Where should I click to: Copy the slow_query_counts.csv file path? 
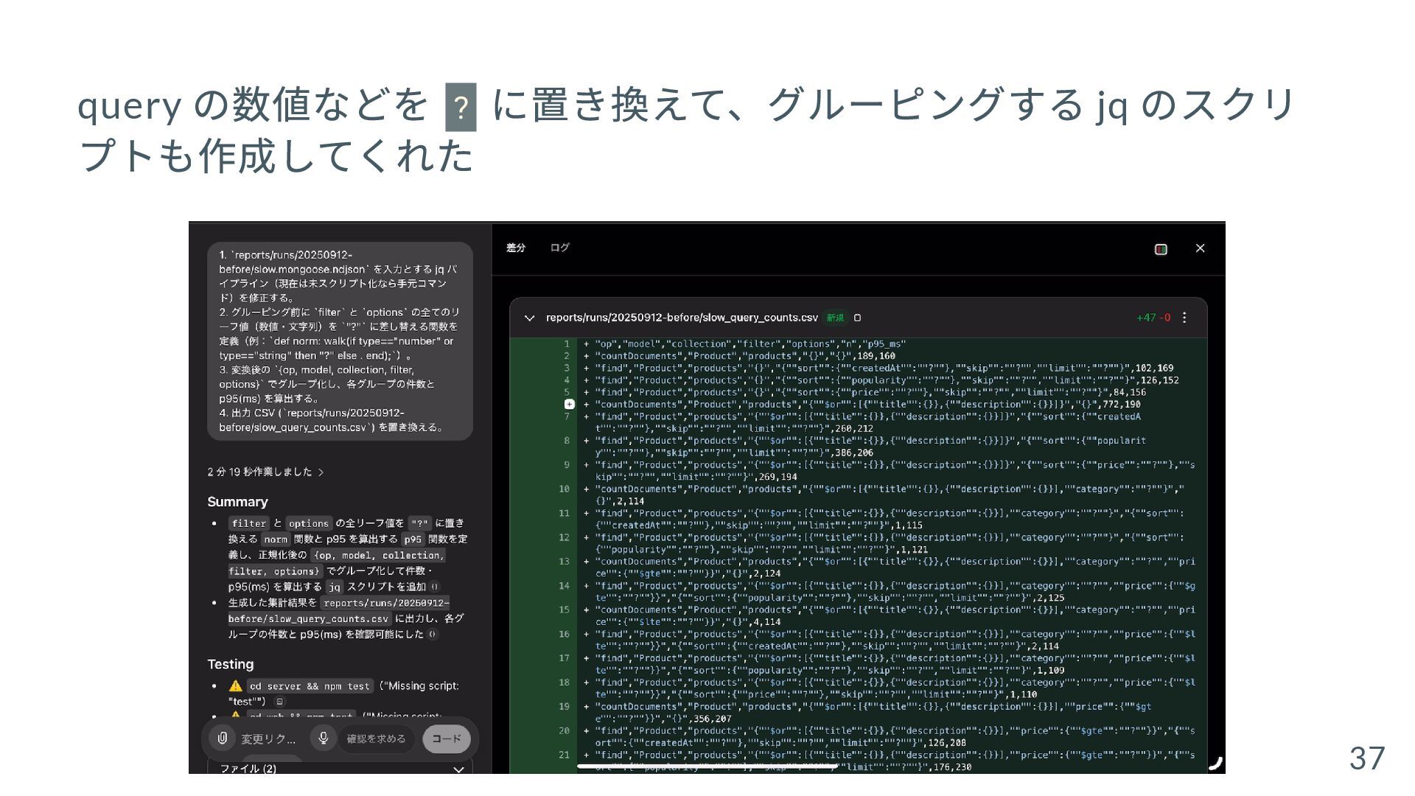[x=857, y=318]
